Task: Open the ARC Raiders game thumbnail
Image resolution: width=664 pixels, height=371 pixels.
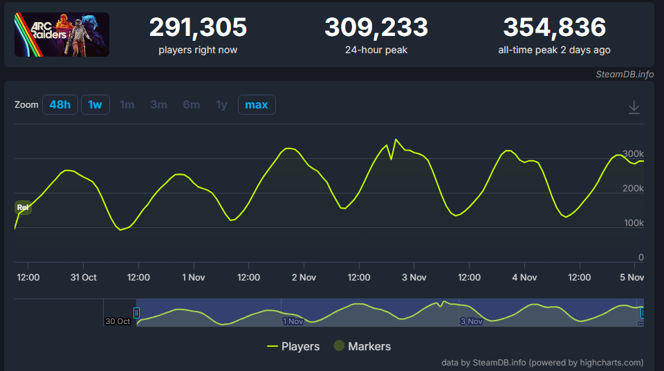Action: pos(62,35)
